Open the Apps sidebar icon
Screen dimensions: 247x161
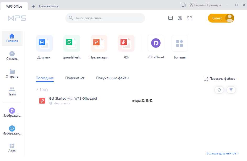[12, 146]
